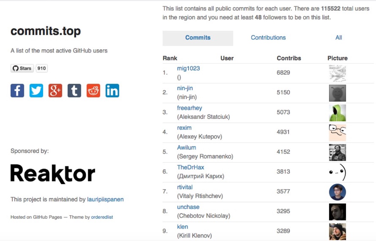
Task: Share via the Reddit icon
Action: coord(93,90)
